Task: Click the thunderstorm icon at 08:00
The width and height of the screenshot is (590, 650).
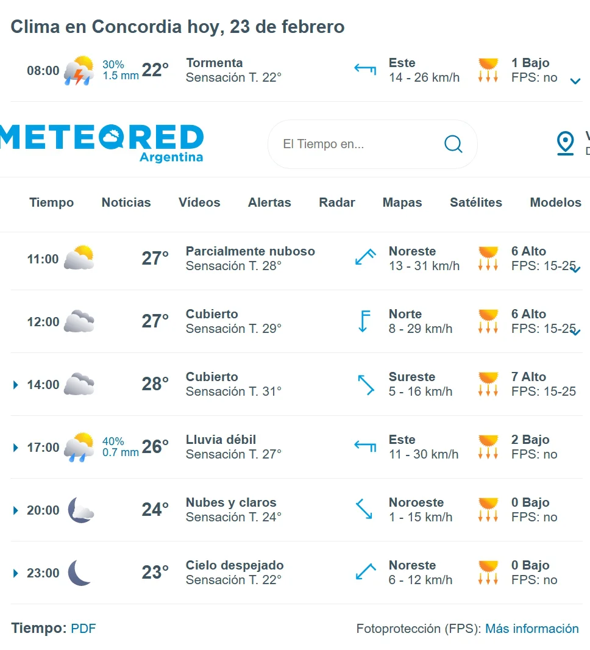Action: (79, 71)
